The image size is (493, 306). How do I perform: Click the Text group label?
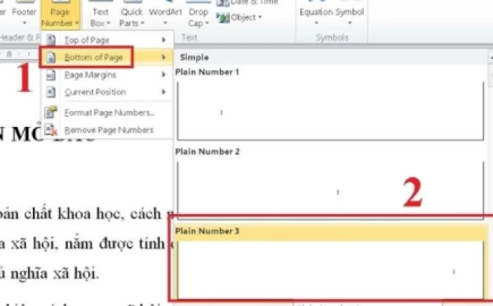point(189,37)
